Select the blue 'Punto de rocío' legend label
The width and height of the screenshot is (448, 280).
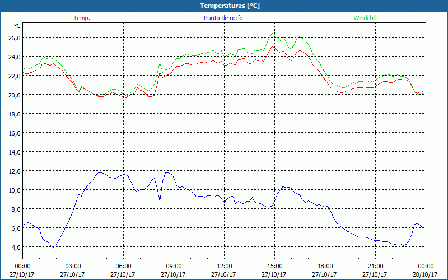(x=223, y=18)
